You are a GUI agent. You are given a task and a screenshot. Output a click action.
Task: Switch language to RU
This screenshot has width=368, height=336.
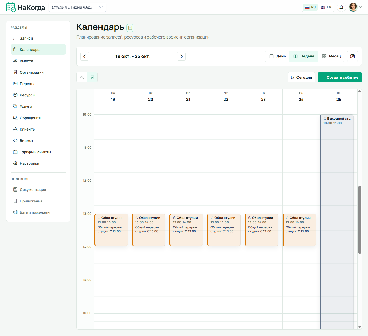[x=310, y=7]
